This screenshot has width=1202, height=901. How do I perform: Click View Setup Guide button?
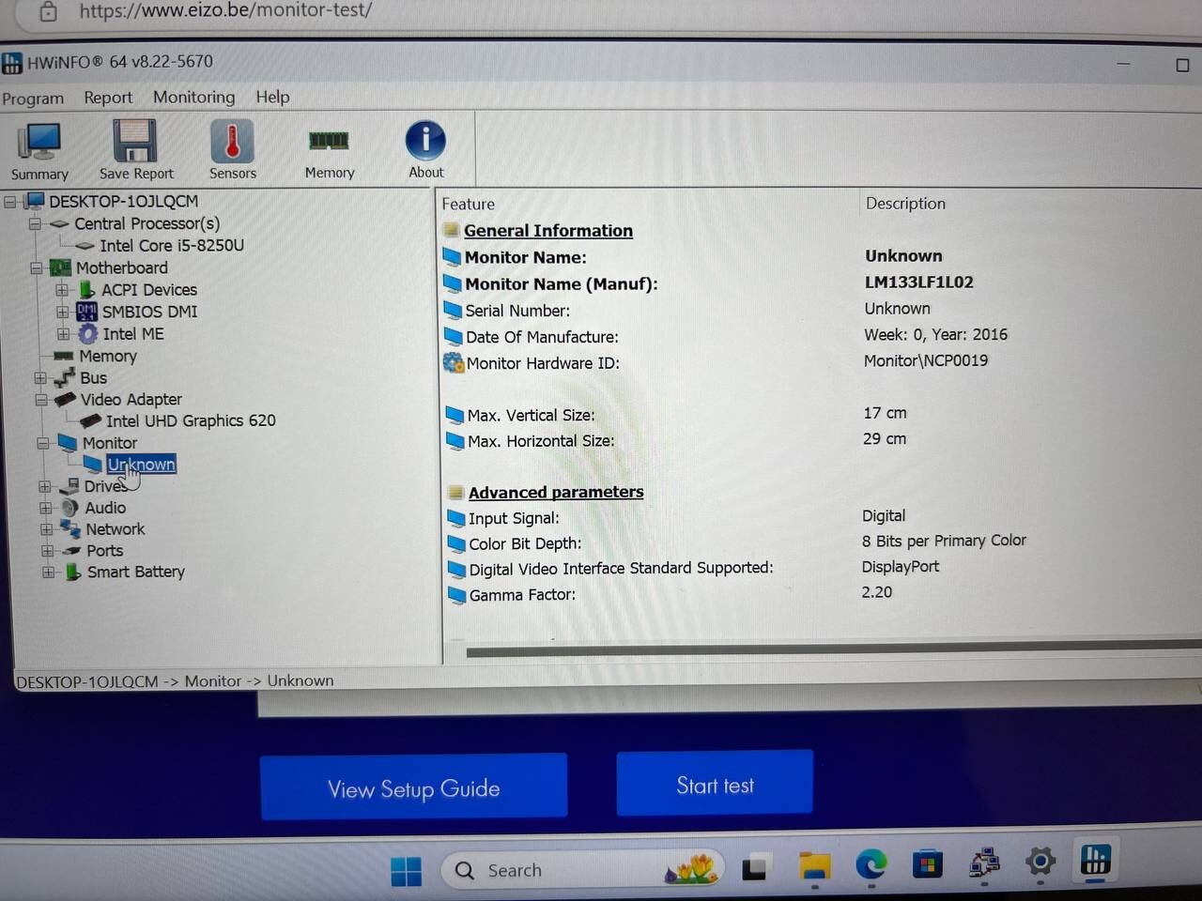click(x=413, y=787)
